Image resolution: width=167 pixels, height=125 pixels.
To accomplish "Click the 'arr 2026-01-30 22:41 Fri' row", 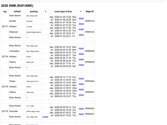I will point(63,36).
